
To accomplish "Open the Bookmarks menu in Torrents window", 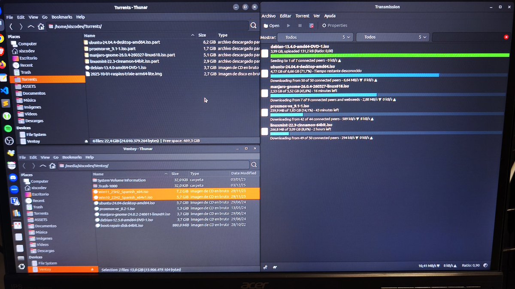I will click(x=62, y=17).
